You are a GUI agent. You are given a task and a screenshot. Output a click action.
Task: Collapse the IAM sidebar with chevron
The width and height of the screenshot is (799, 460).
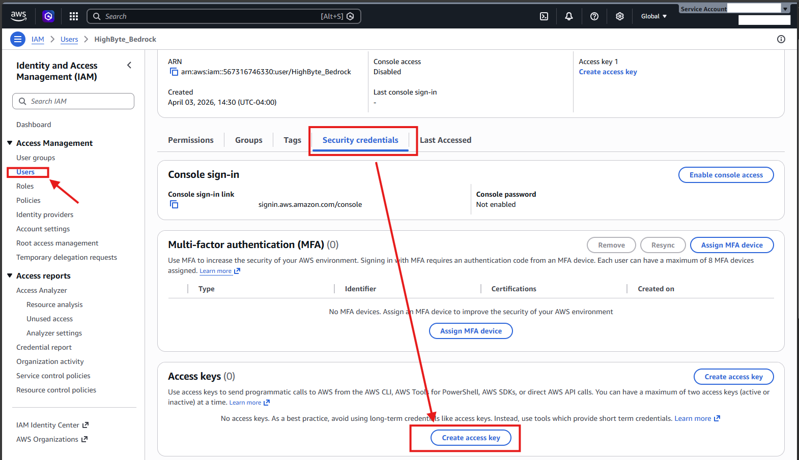[129, 65]
